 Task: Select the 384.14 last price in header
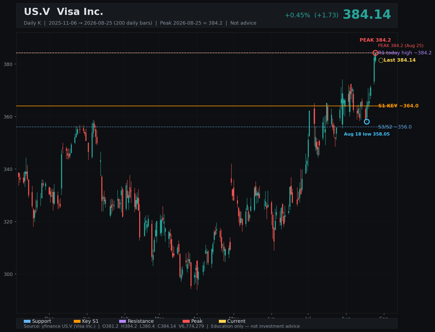(367, 15)
